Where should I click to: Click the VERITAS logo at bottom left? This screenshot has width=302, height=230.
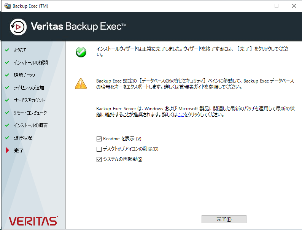33,221
